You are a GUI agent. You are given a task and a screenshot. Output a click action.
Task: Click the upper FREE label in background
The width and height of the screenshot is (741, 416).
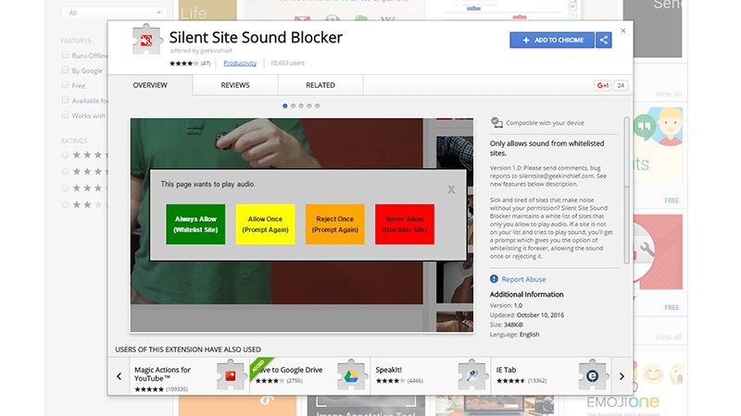(x=672, y=201)
